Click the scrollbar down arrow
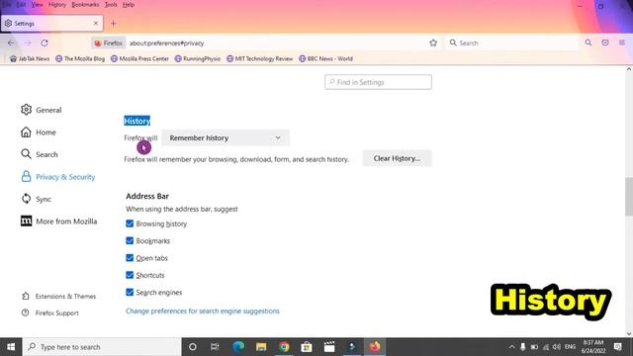The image size is (633, 356). click(629, 334)
